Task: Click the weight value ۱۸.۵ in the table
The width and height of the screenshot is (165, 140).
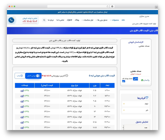Action: 95,127
